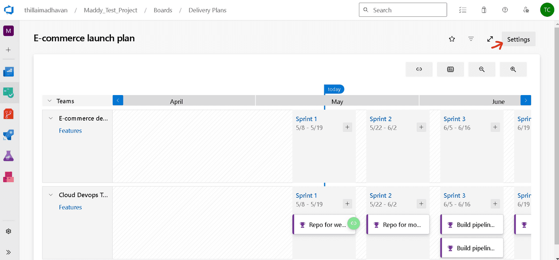This screenshot has width=559, height=260.
Task: Favorite the plan with the star icon
Action: click(x=452, y=39)
